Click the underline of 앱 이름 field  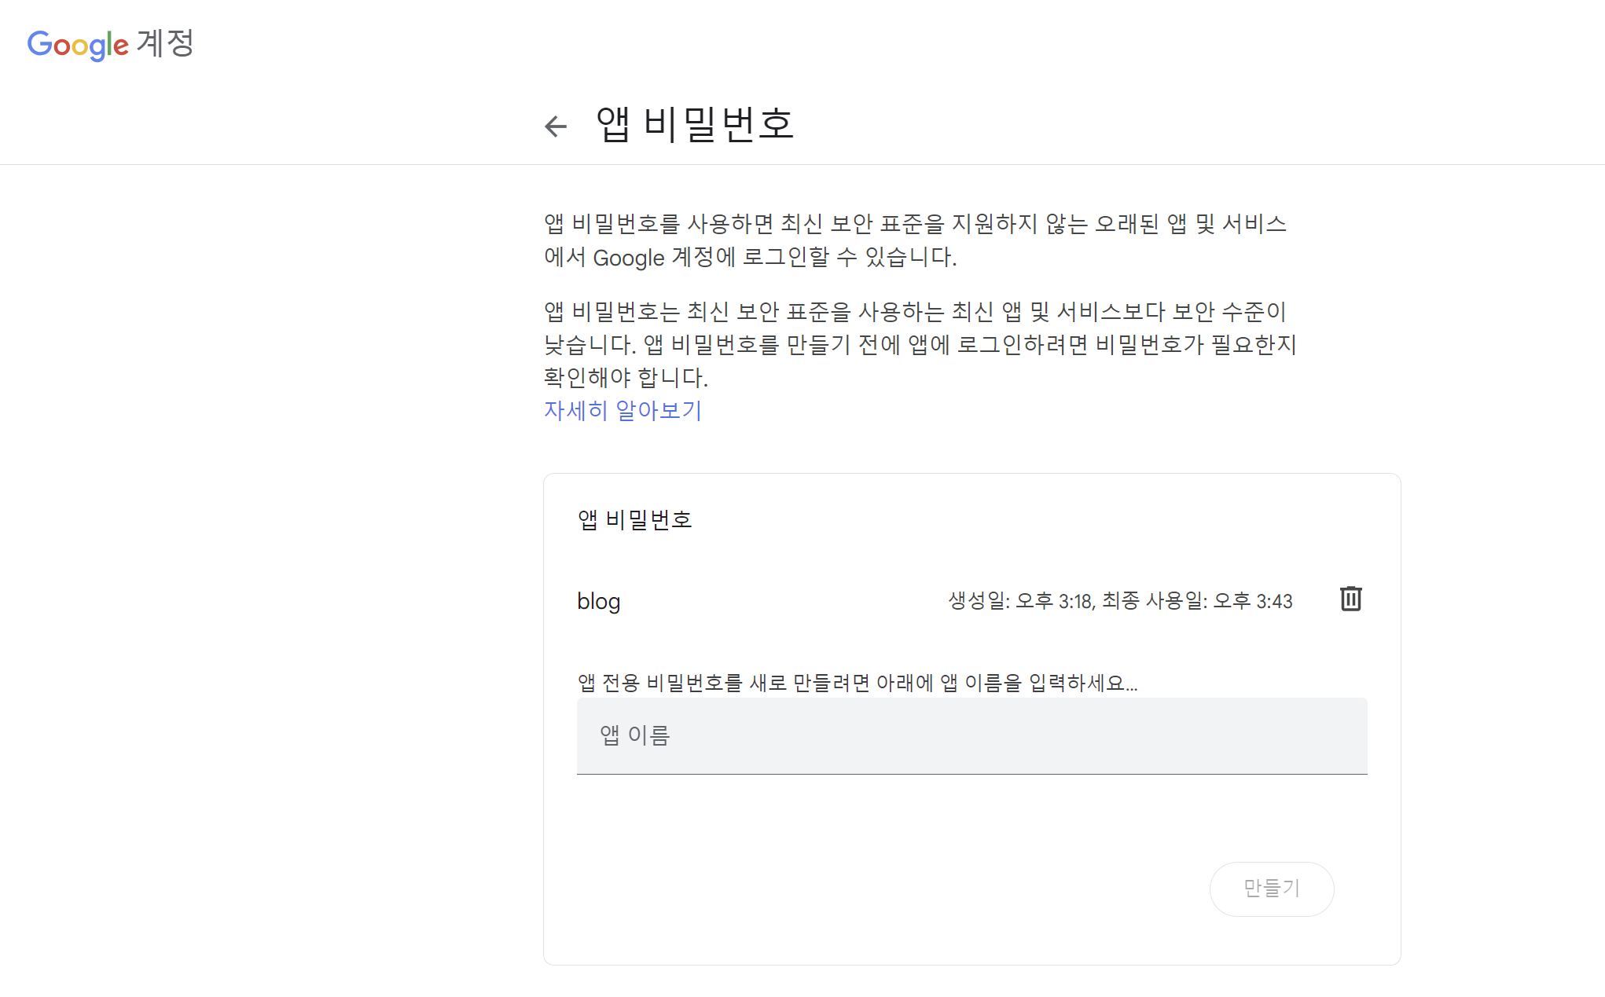click(971, 774)
